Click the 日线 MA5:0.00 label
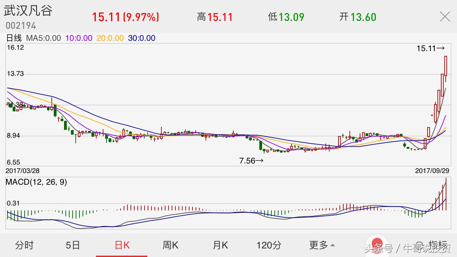This screenshot has height=257, width=457. 34,38
